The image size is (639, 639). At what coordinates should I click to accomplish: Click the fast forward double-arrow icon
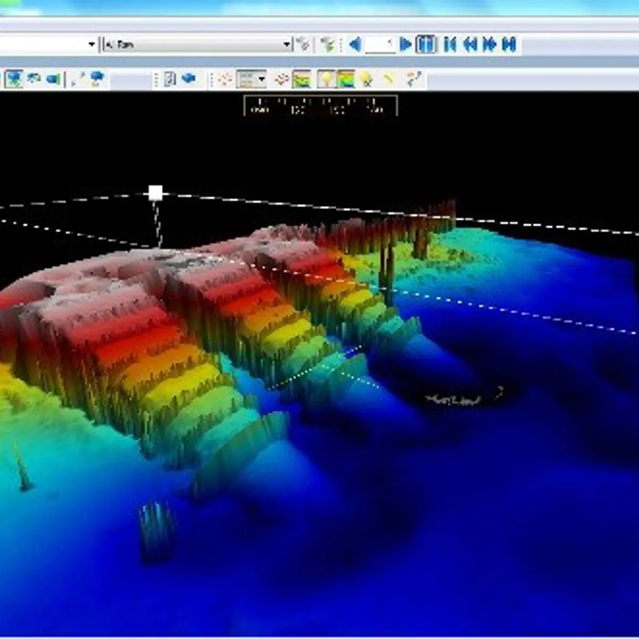click(x=489, y=44)
